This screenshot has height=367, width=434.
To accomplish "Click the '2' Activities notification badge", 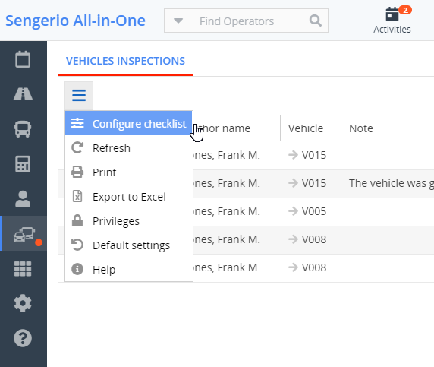I will pos(405,10).
